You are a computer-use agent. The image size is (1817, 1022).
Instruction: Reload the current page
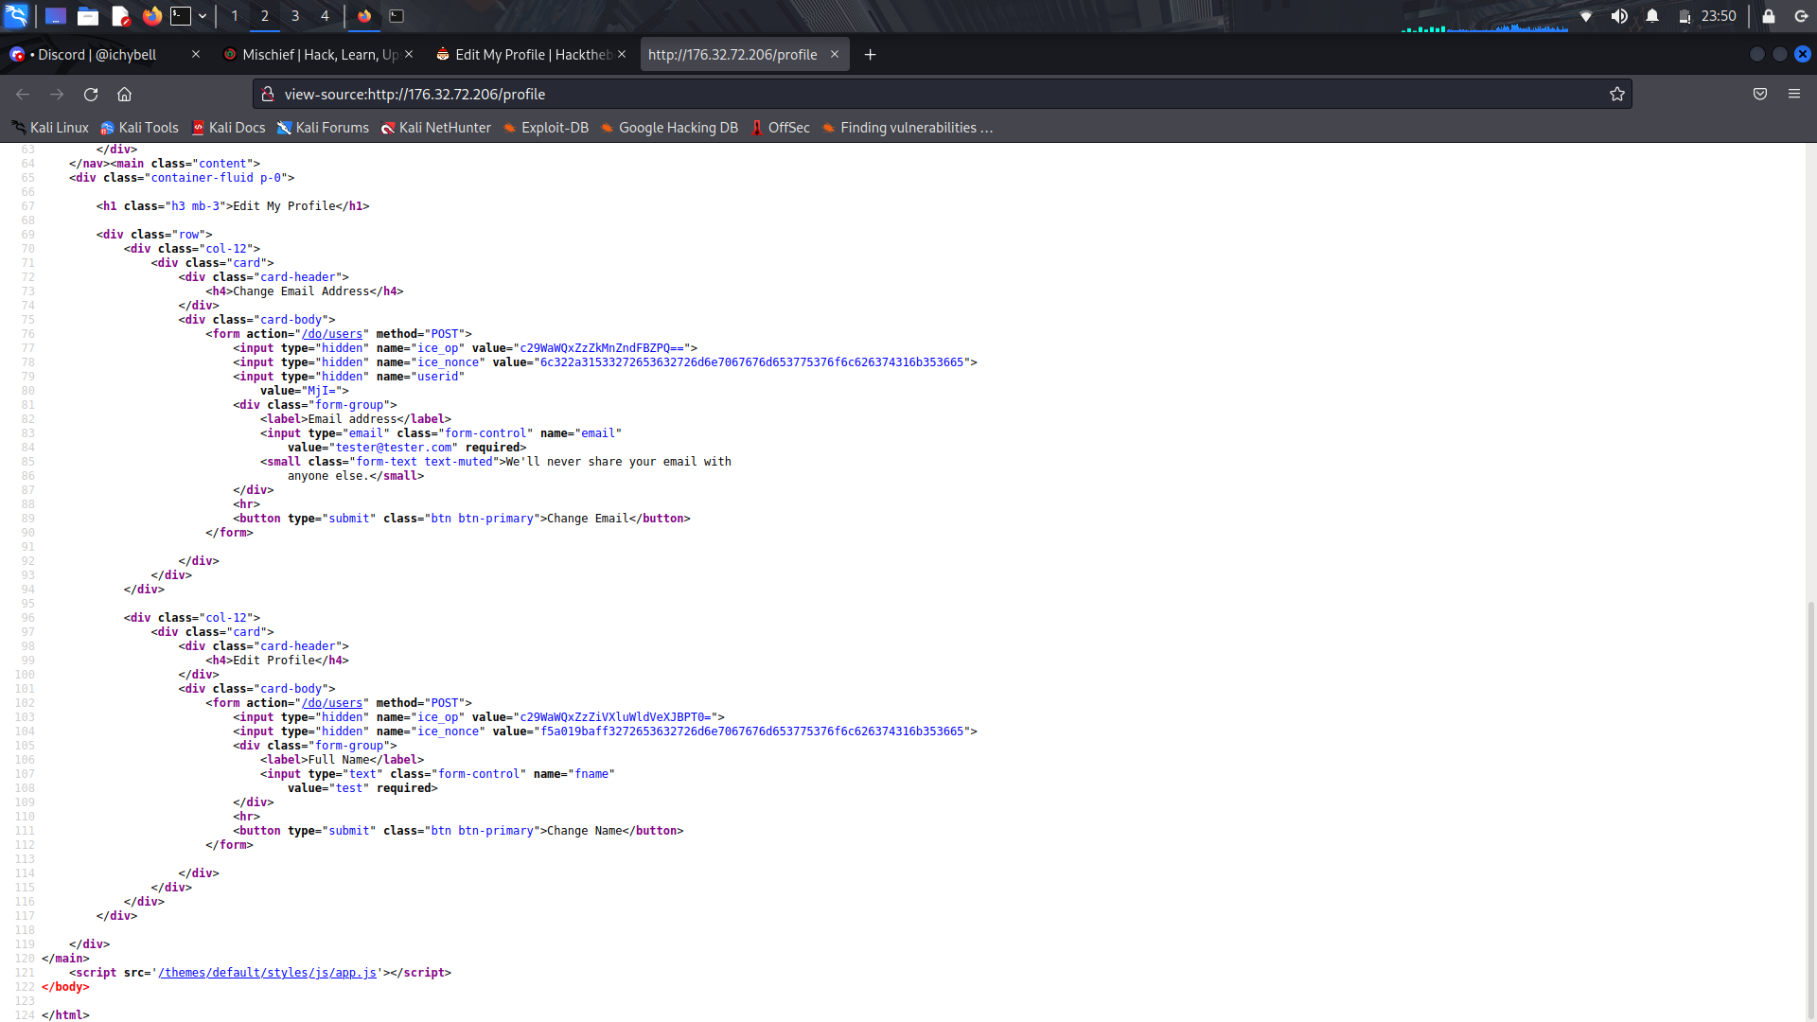[90, 95]
